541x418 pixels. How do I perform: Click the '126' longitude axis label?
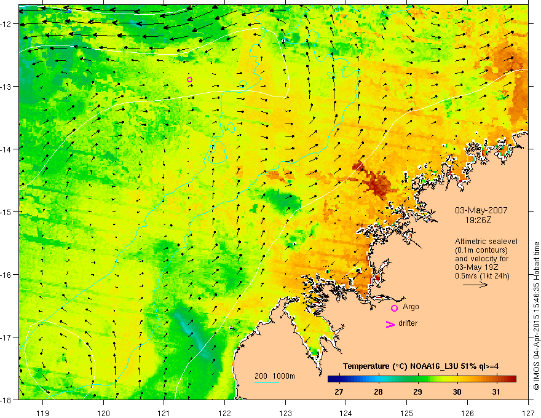467,413
